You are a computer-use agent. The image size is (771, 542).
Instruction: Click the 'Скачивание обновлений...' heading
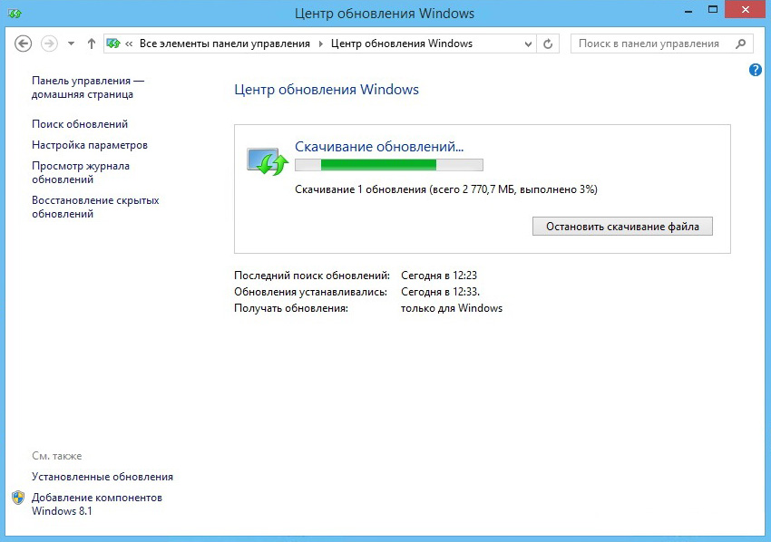[379, 147]
